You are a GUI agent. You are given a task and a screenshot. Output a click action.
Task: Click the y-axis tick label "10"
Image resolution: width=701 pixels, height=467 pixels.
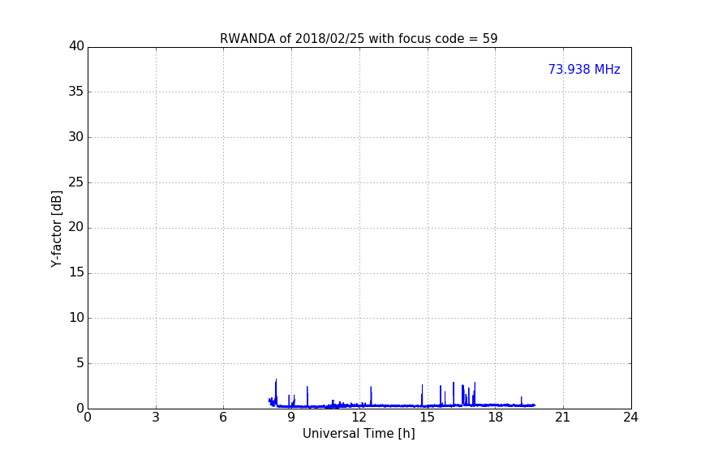tap(76, 318)
